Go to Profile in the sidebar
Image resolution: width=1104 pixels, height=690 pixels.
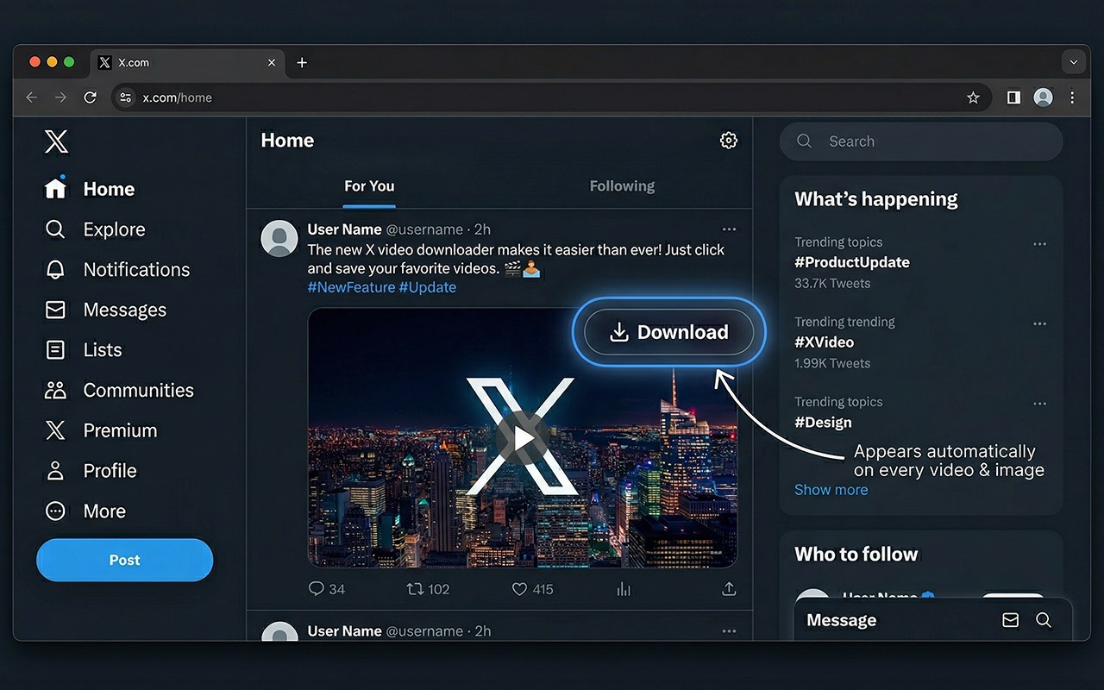point(91,471)
